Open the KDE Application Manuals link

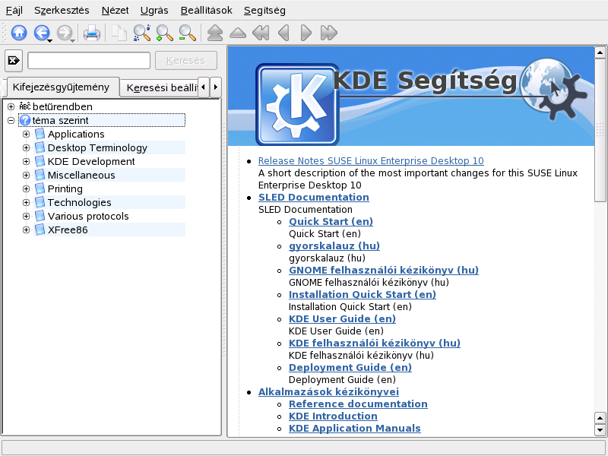355,429
